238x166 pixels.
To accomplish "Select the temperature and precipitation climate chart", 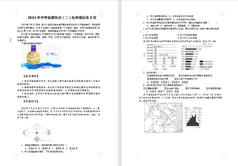I will tap(193, 118).
